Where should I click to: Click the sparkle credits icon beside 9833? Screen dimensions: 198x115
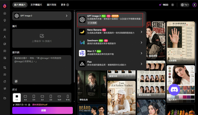[x=160, y=5]
